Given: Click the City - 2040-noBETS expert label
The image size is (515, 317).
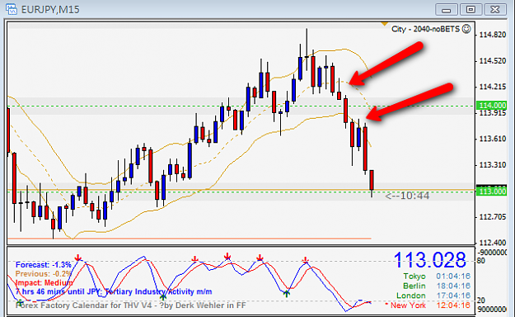Looking at the screenshot, I should (425, 29).
